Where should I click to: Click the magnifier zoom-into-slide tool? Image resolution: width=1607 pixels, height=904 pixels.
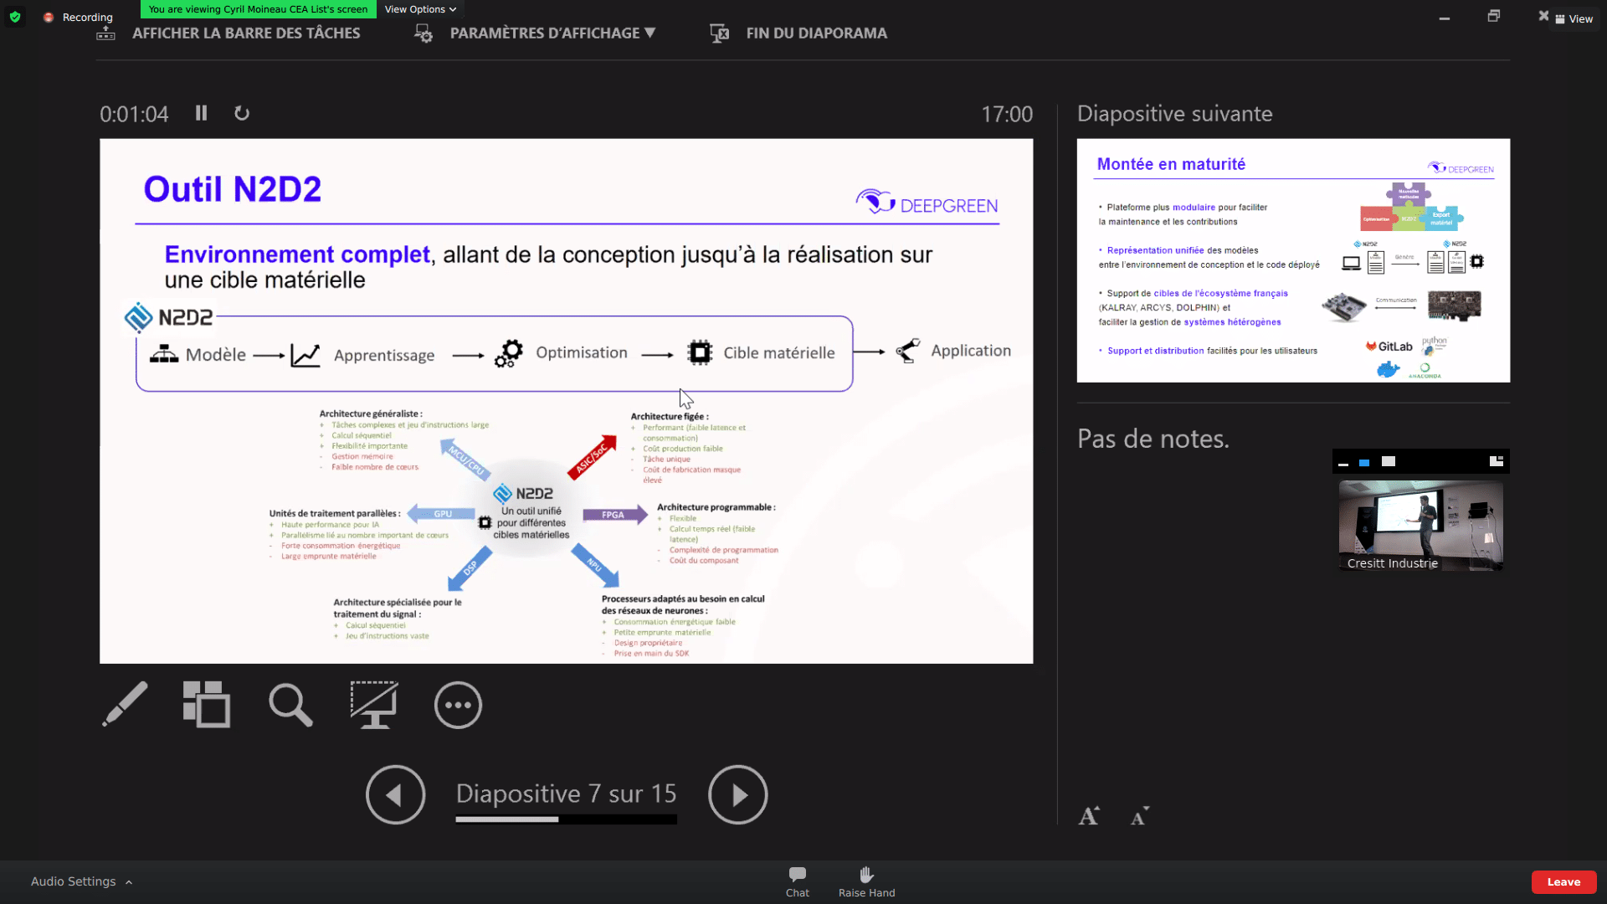tap(290, 705)
